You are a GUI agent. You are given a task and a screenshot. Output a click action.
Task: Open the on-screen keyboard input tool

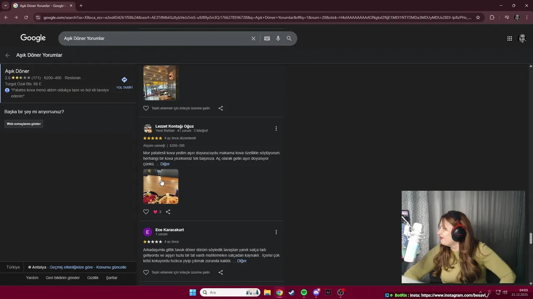tap(267, 38)
